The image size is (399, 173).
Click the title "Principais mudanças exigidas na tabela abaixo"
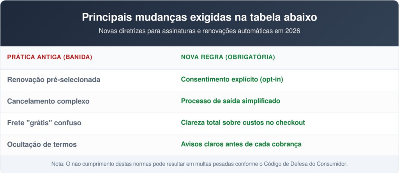coord(199,18)
